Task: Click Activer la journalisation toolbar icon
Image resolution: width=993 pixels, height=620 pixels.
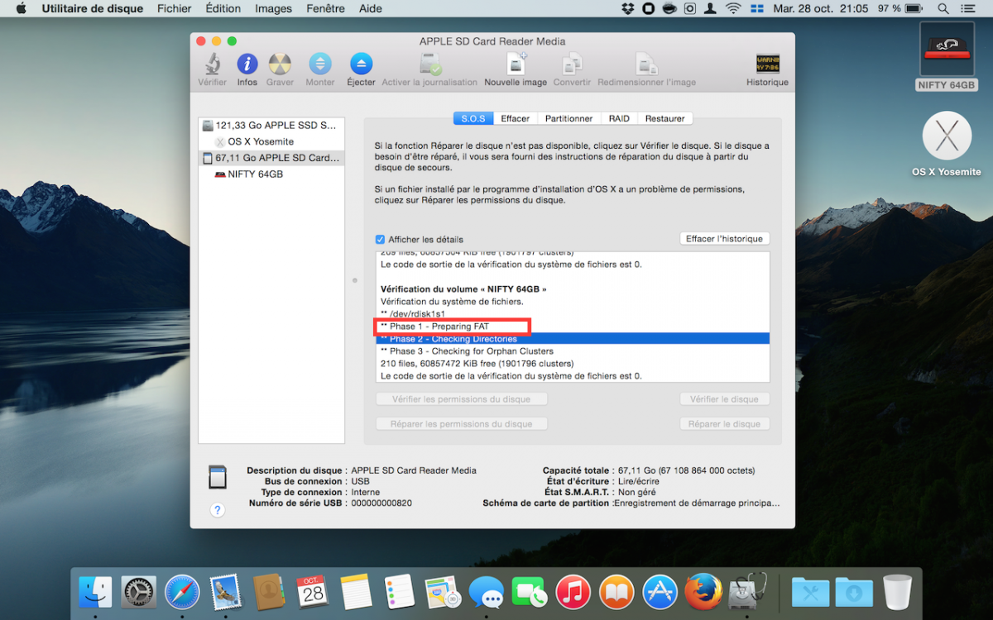Action: [x=429, y=64]
